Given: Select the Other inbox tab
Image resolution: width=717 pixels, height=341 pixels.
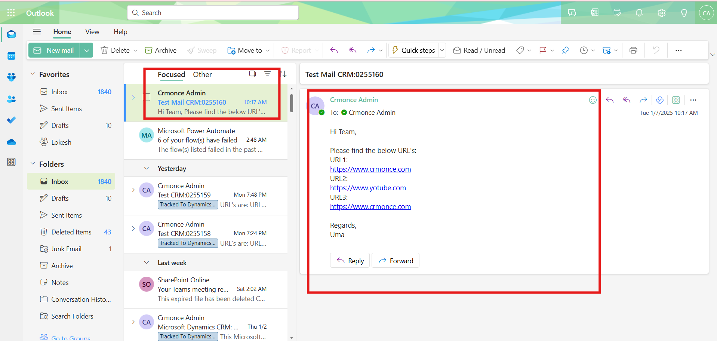Looking at the screenshot, I should 202,74.
